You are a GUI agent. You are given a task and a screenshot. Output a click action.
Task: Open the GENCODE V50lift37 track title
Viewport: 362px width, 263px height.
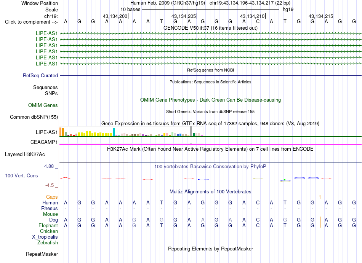210,28
